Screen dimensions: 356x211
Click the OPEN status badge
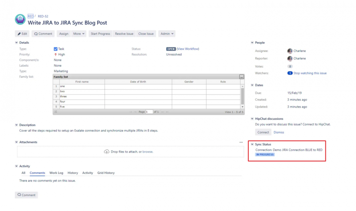tap(171, 49)
